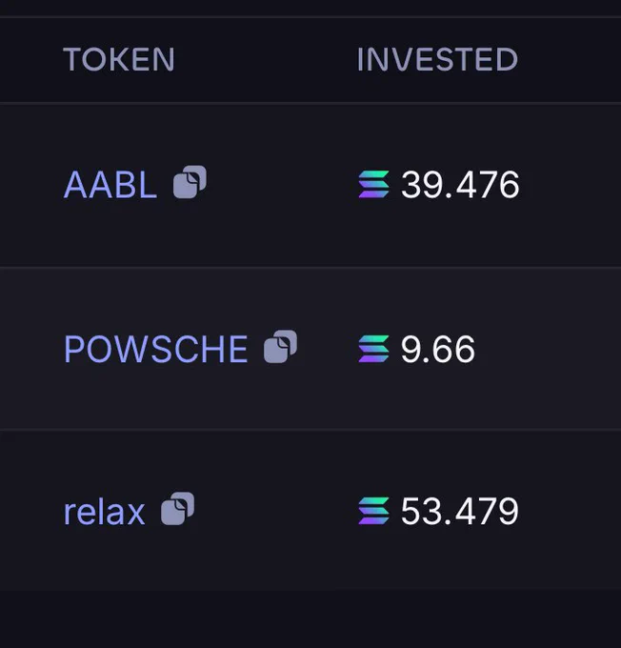Screen dimensions: 621x648
Task: Sort by the TOKEN column header
Action: click(119, 59)
